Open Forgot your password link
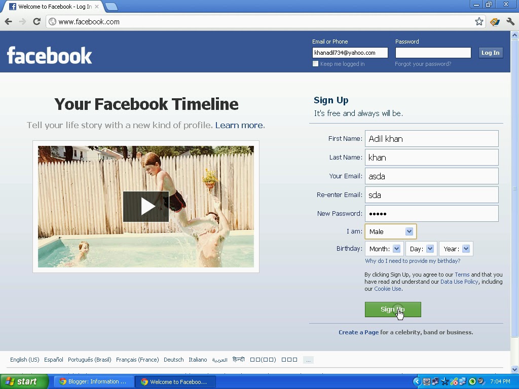519x389 pixels. pos(423,64)
